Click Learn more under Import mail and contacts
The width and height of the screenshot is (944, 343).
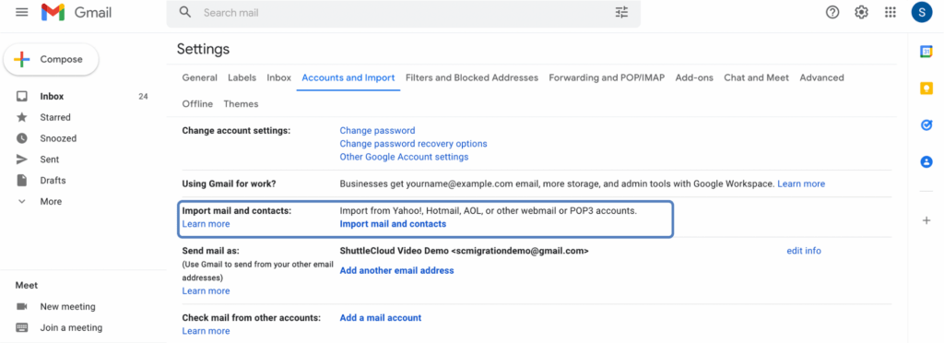point(206,224)
